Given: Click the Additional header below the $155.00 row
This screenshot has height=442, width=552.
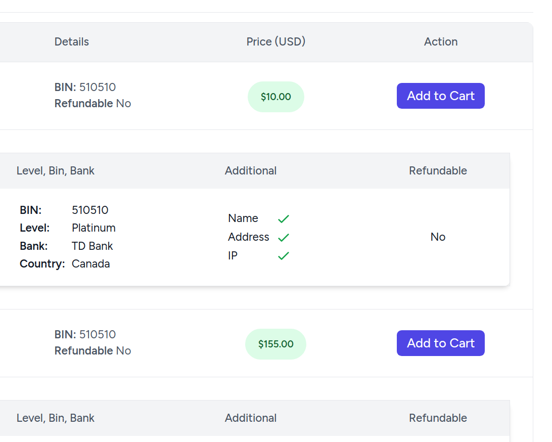Looking at the screenshot, I should tap(251, 418).
